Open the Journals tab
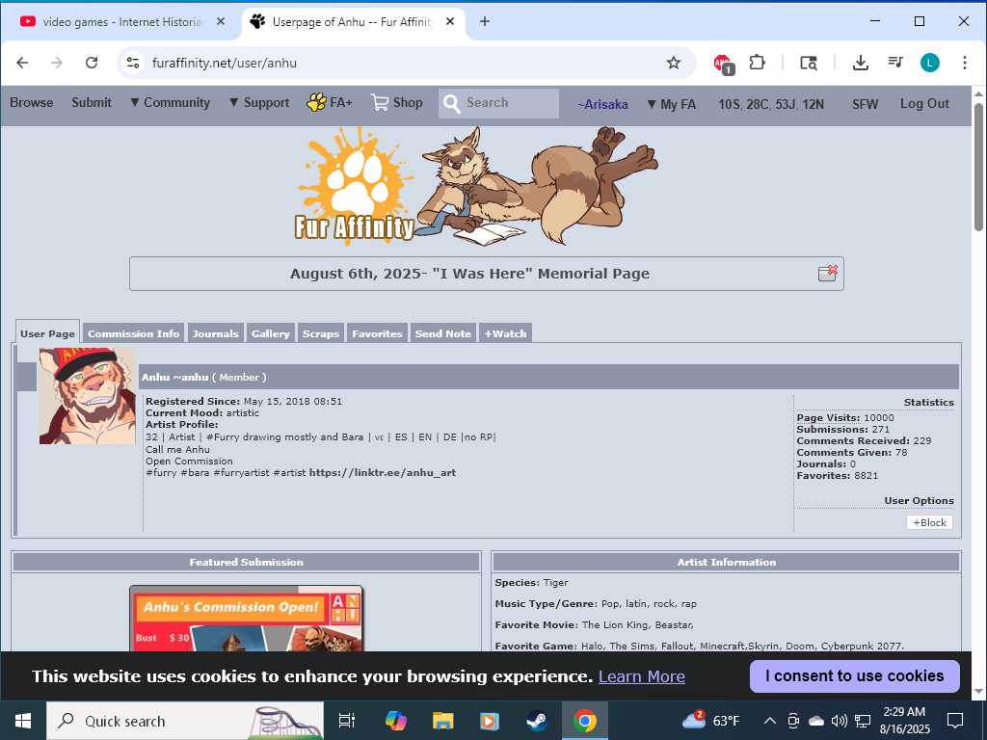987x740 pixels. coord(215,333)
